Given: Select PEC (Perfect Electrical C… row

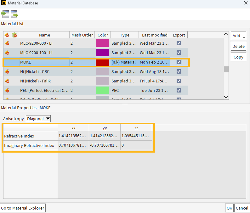Looking at the screenshot, I should 95,90.
